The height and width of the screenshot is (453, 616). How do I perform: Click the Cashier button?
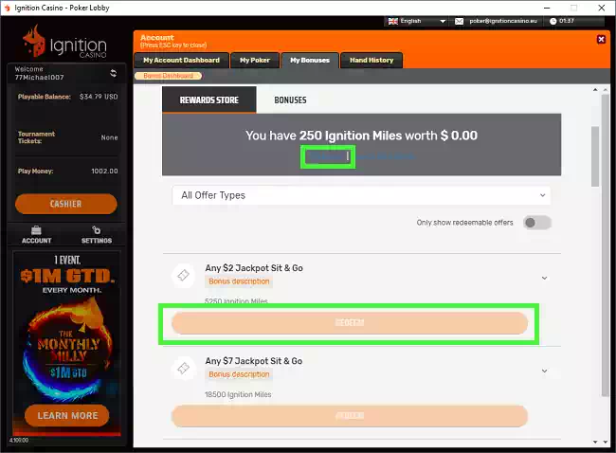point(66,204)
